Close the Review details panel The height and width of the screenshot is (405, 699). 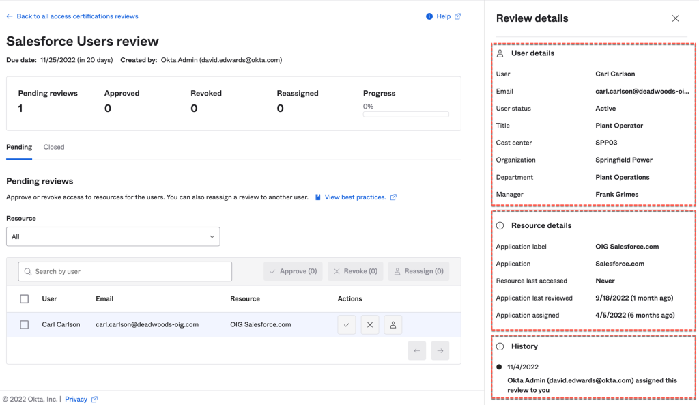click(675, 18)
